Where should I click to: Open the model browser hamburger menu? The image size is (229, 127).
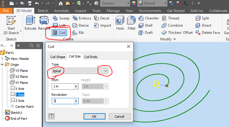[x=38, y=46]
